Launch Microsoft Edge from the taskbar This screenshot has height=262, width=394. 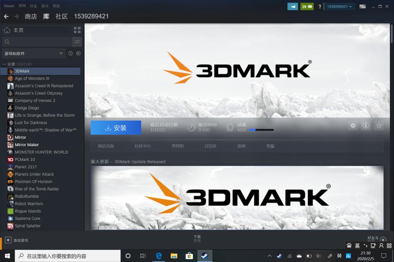pyautogui.click(x=158, y=256)
